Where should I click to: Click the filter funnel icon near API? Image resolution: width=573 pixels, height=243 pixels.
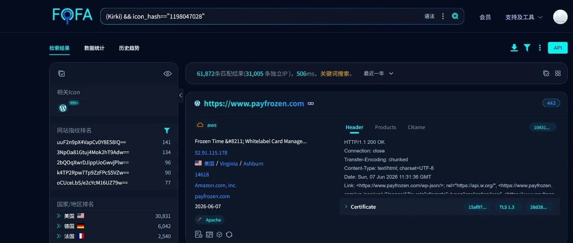point(527,48)
